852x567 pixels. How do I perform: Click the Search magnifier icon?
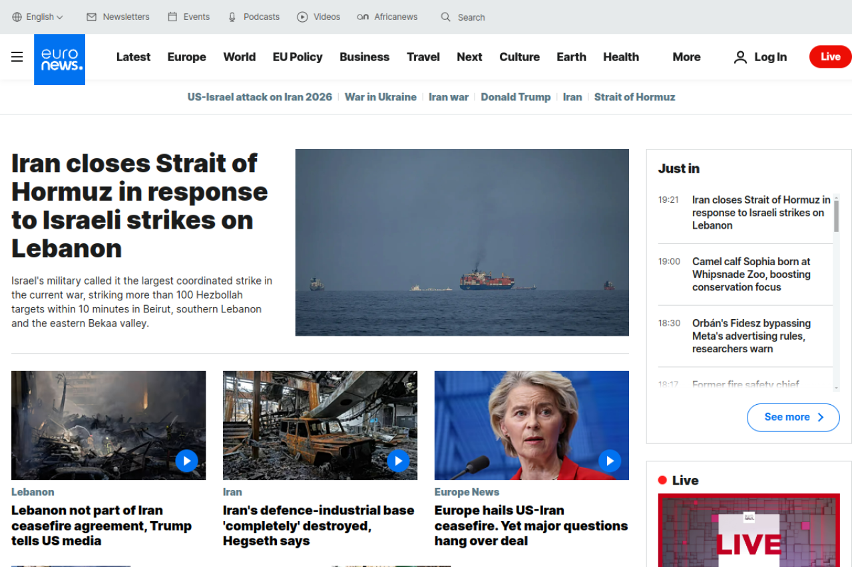(x=446, y=17)
